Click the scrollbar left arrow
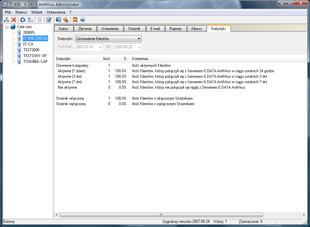 click(57, 215)
